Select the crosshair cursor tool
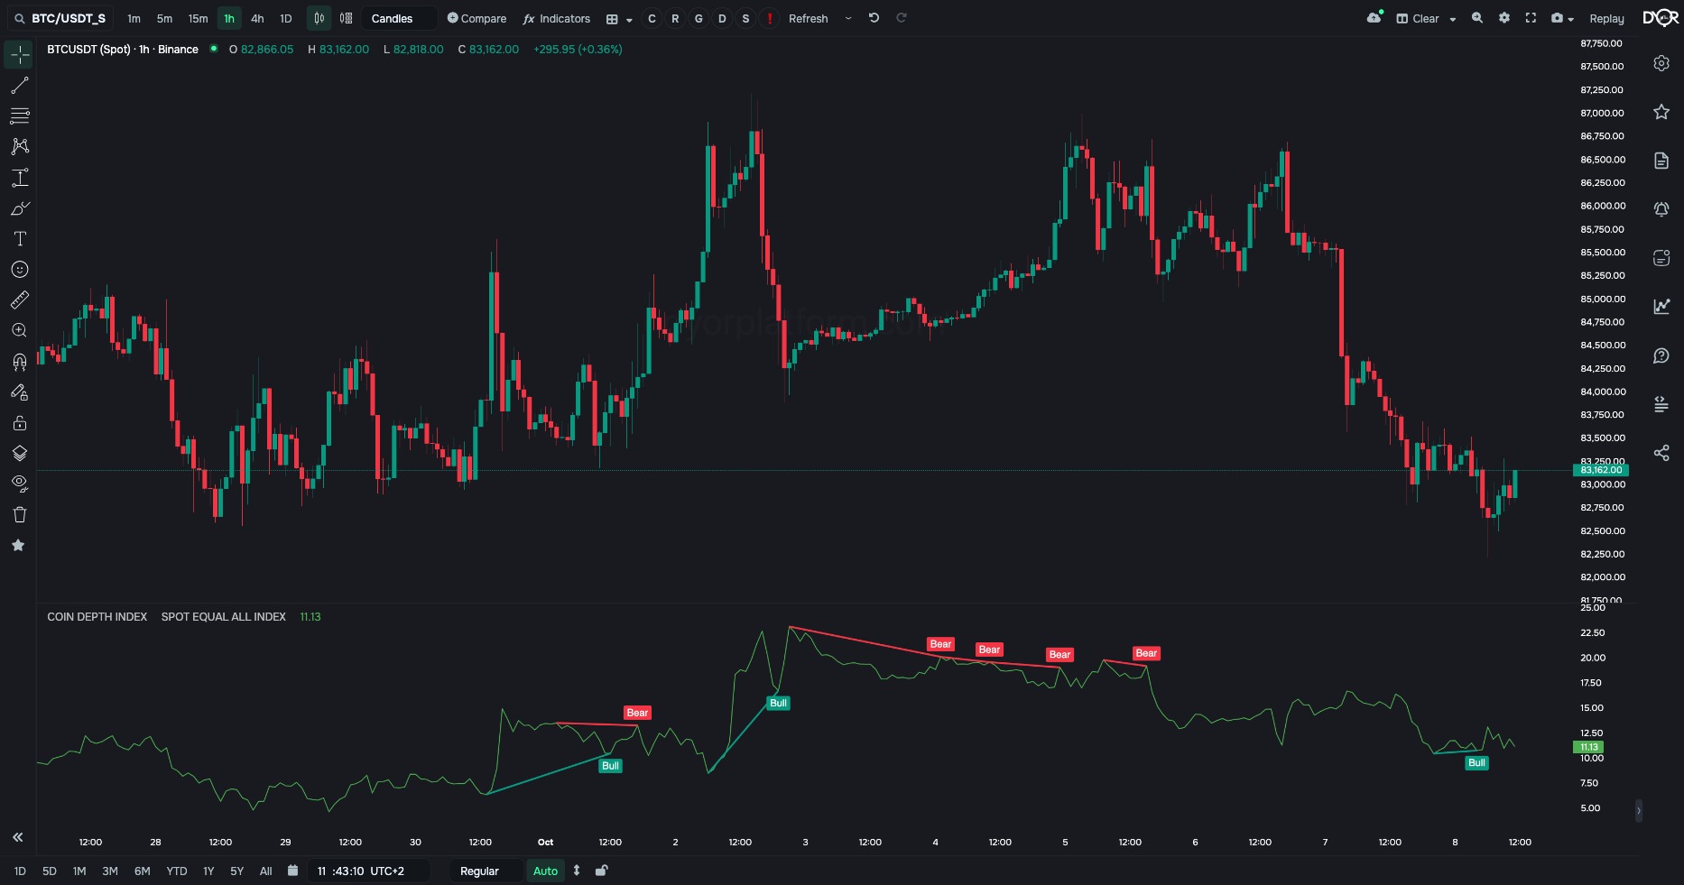This screenshot has height=885, width=1684. (19, 55)
